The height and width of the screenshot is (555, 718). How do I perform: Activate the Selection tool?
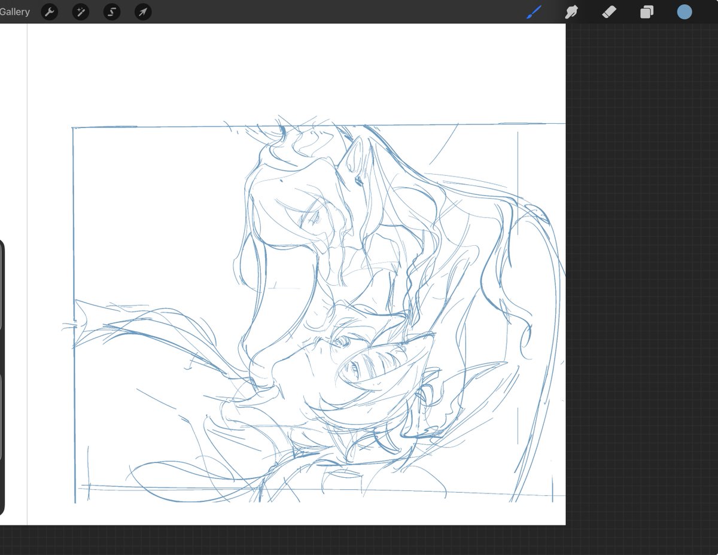pos(112,12)
